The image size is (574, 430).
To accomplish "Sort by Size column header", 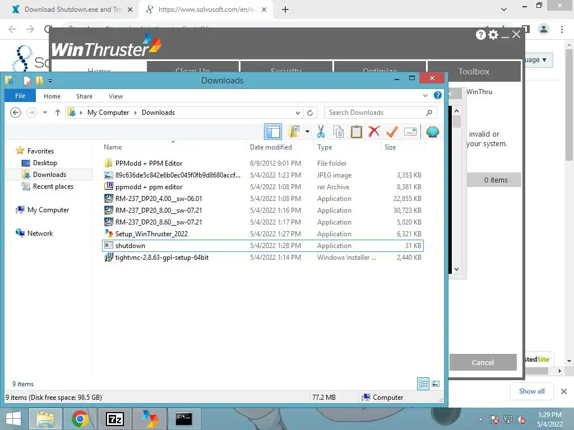I will pos(390,147).
